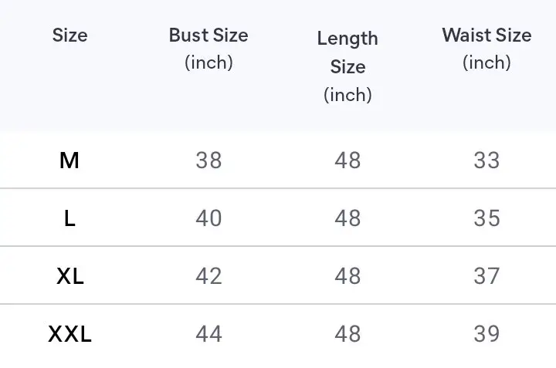This screenshot has width=556, height=368.
Task: Click bust value 38 for size M
Action: [208, 160]
